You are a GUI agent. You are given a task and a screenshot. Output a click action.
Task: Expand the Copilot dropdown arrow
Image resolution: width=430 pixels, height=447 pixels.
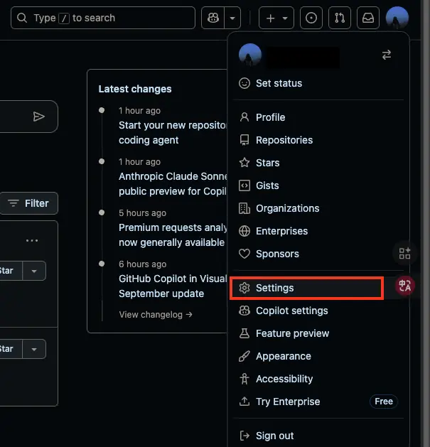tap(234, 18)
